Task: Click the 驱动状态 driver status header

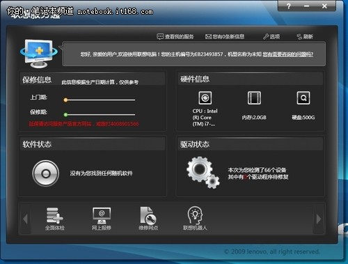Action: tap(195, 144)
